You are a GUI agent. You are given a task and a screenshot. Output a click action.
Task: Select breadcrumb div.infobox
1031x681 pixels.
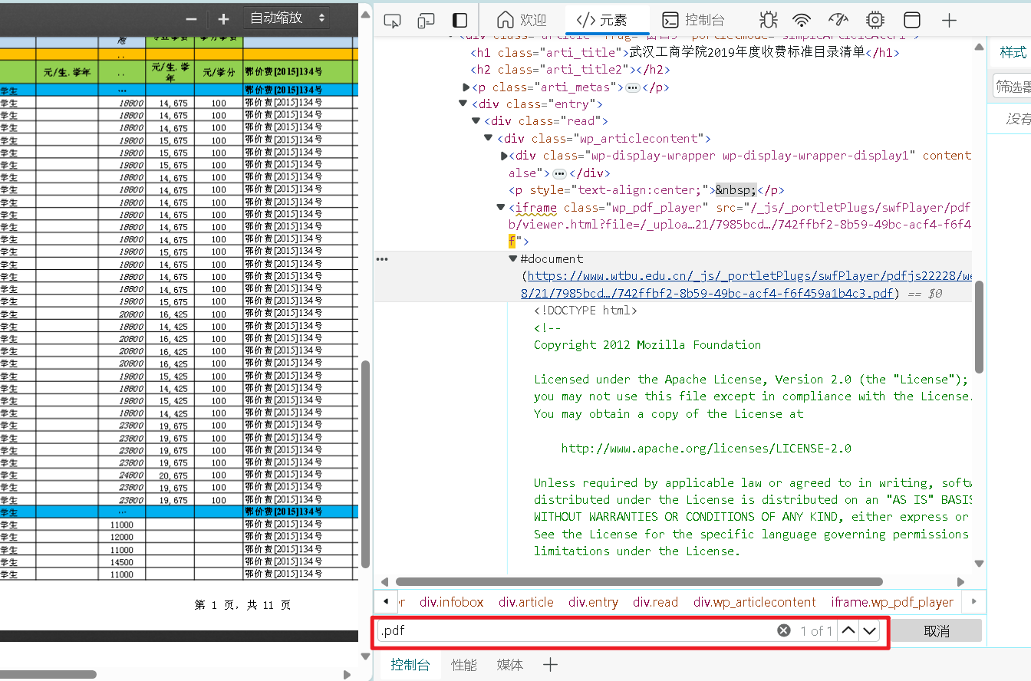452,602
